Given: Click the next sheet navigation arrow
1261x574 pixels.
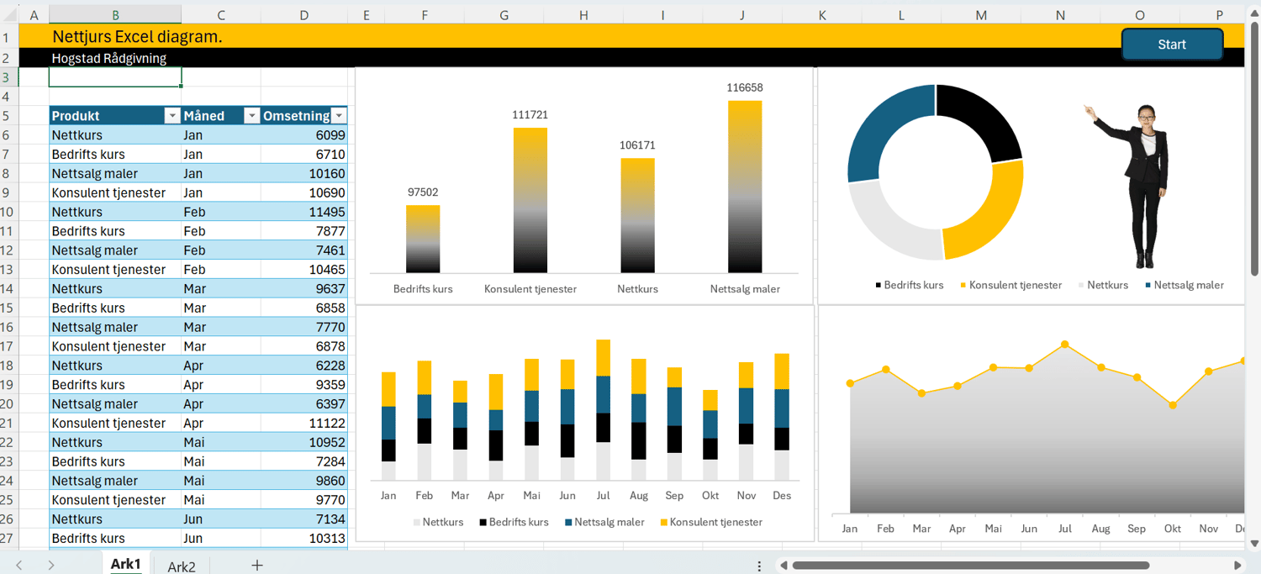Looking at the screenshot, I should 50,566.
